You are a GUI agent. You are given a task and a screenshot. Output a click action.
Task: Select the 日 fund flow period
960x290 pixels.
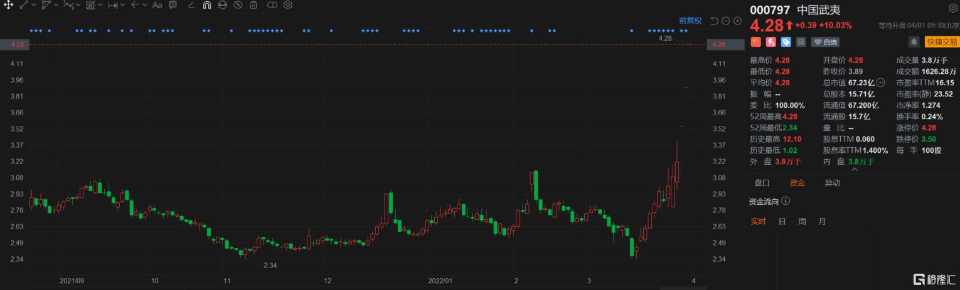point(782,221)
